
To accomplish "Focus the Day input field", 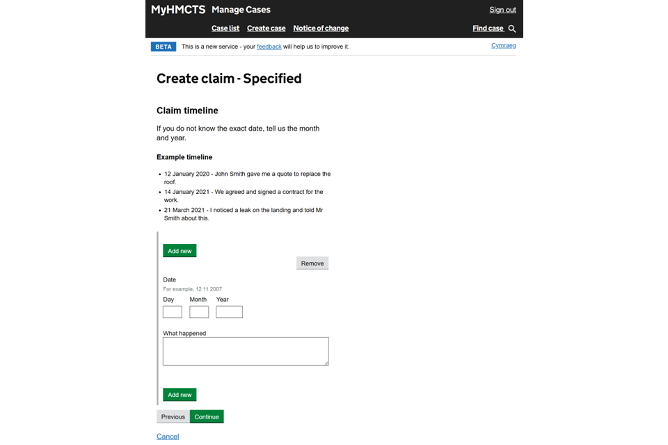I will (173, 312).
